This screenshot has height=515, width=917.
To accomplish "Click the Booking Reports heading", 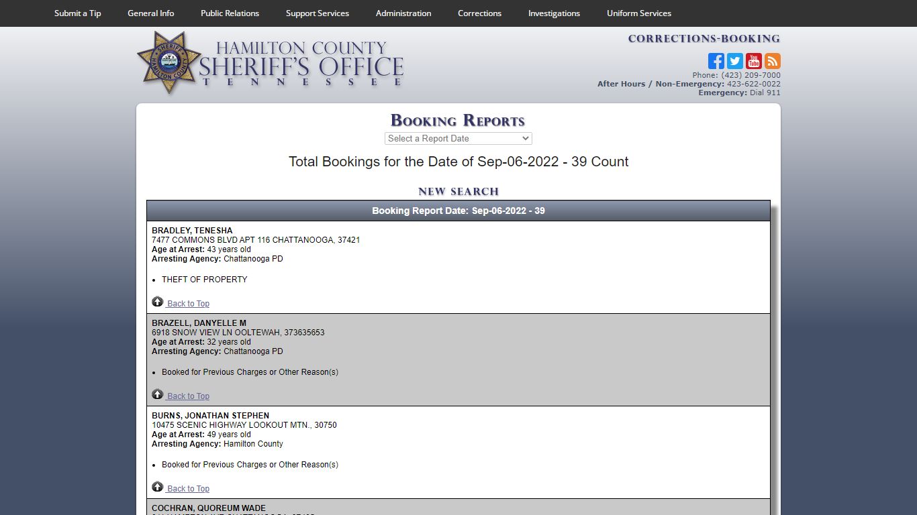I will (x=458, y=121).
